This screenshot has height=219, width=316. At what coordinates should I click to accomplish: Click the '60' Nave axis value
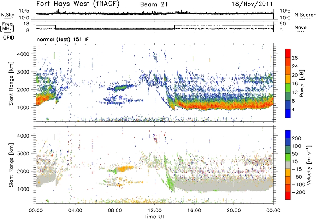click(x=283, y=24)
